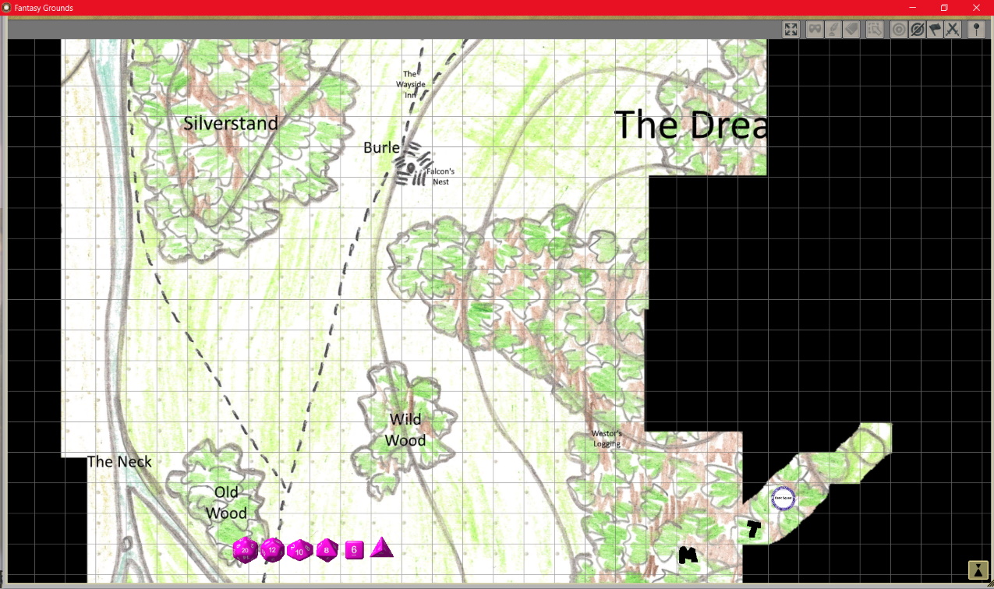This screenshot has height=589, width=994.
Task: Pick up the magenta d6 die
Action: click(354, 550)
